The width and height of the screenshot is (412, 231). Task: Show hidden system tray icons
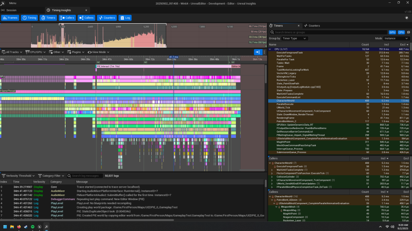(x=380, y=227)
